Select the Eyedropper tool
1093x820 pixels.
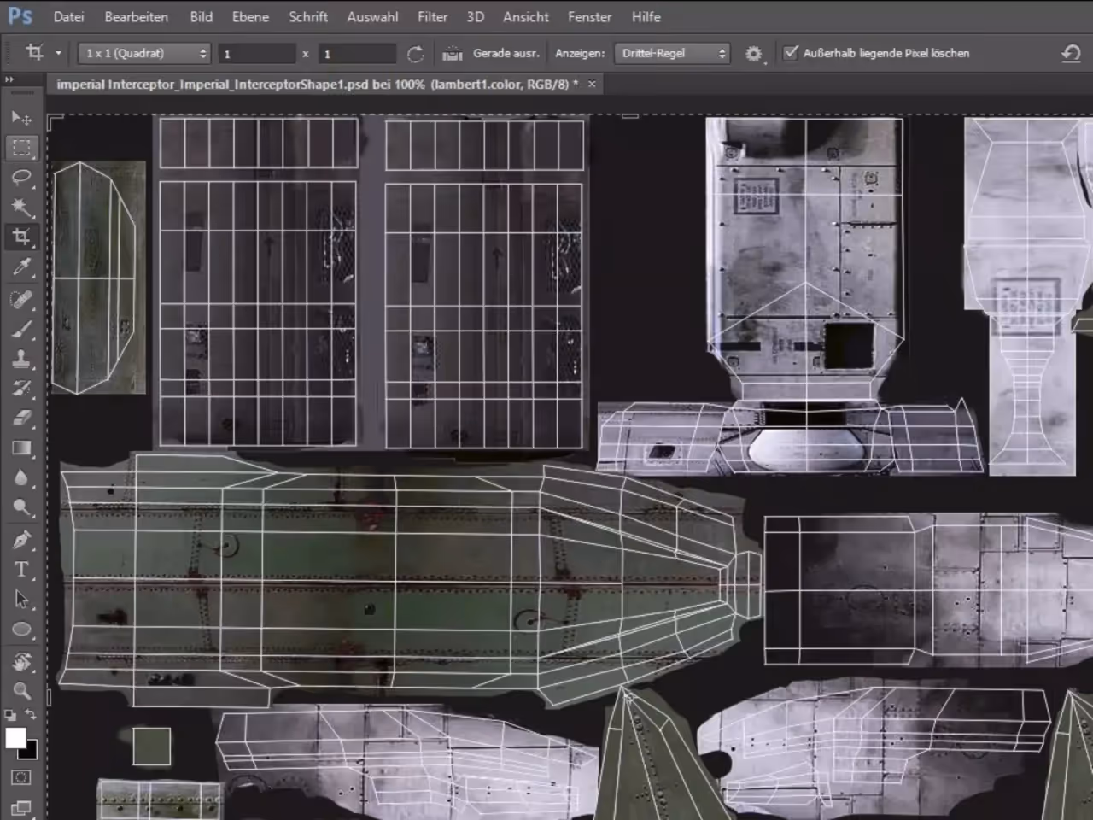click(21, 267)
